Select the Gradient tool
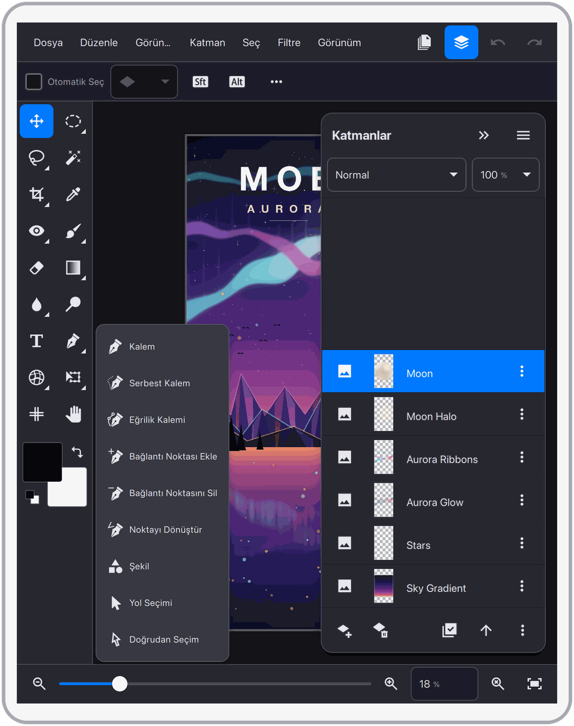 73,268
